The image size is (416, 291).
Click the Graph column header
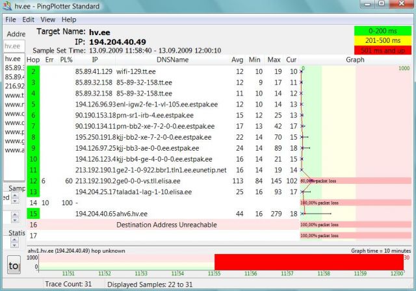[355, 60]
